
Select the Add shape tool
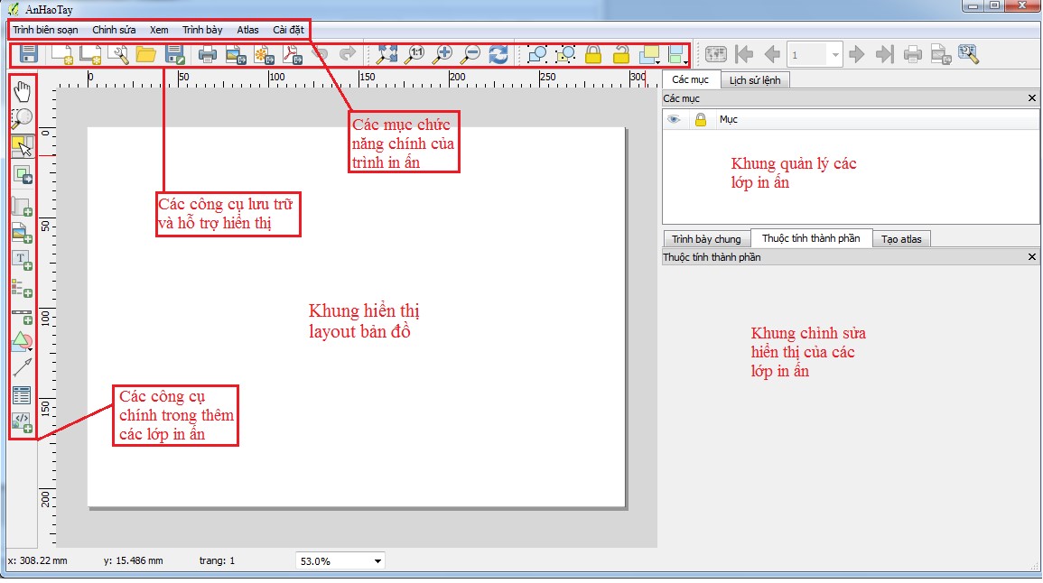[22, 342]
